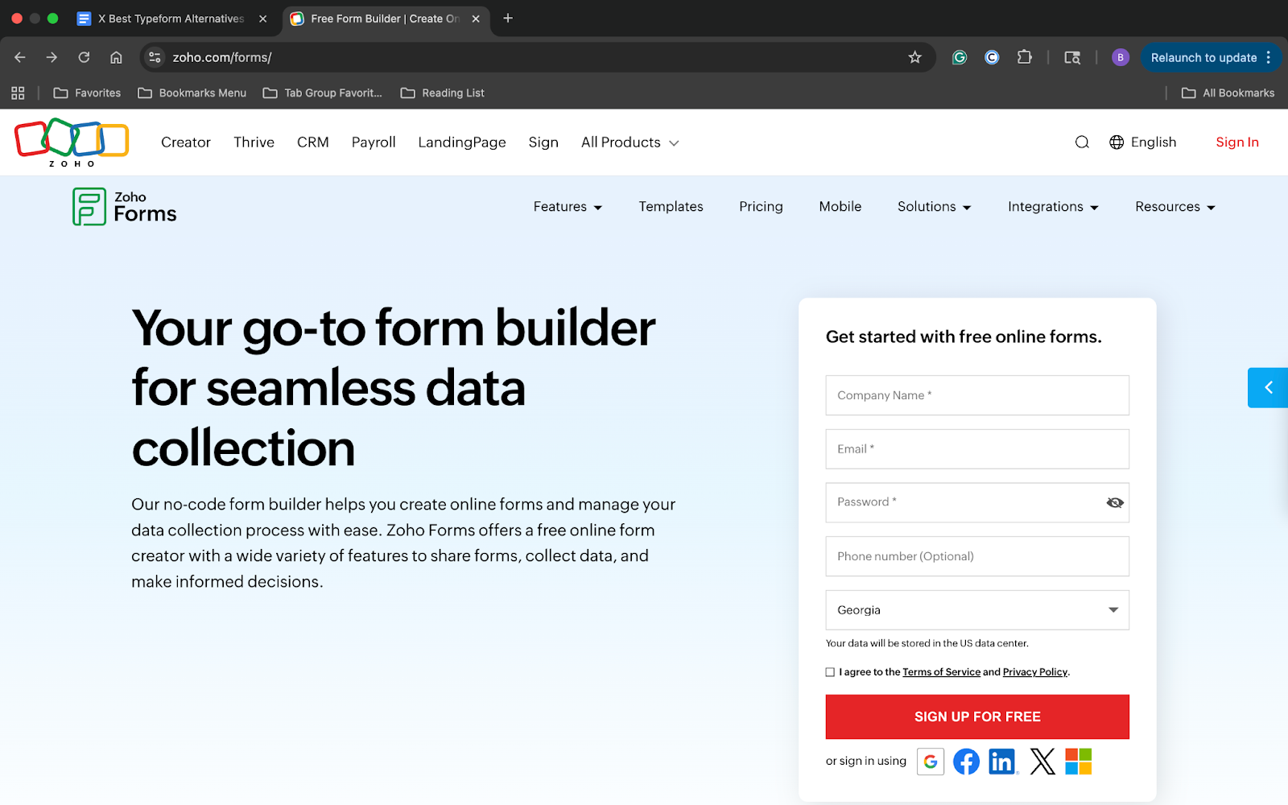Collapse the chat panel with blue chevron
This screenshot has height=805, width=1288.
pos(1268,387)
